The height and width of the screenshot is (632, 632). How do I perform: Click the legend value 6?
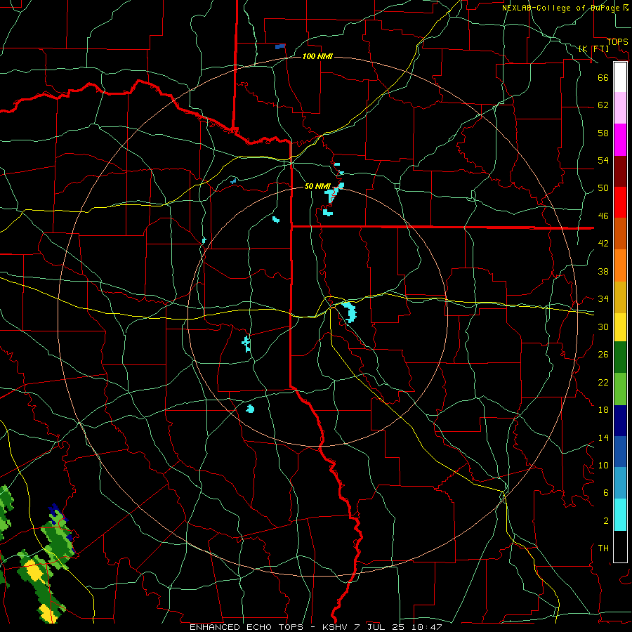click(605, 493)
